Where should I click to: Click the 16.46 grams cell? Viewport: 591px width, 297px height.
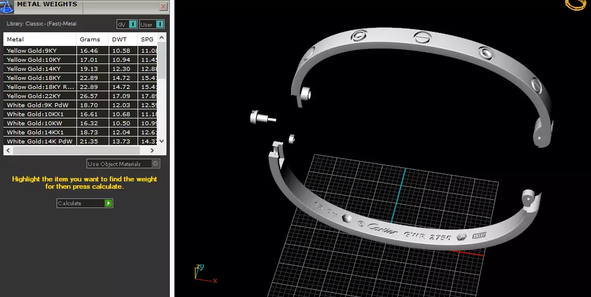click(93, 50)
